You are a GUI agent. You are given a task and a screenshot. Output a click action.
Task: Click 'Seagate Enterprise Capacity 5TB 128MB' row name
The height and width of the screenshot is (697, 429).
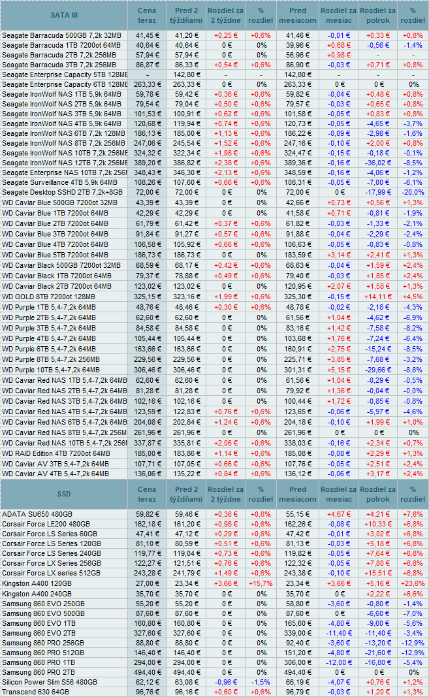[x=65, y=74]
